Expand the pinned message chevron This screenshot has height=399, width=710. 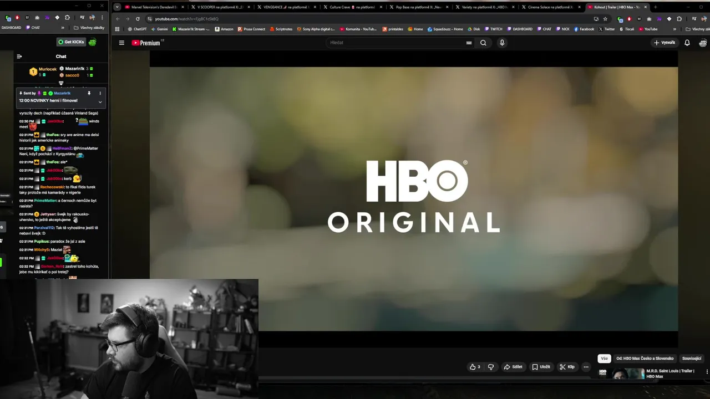pyautogui.click(x=100, y=102)
